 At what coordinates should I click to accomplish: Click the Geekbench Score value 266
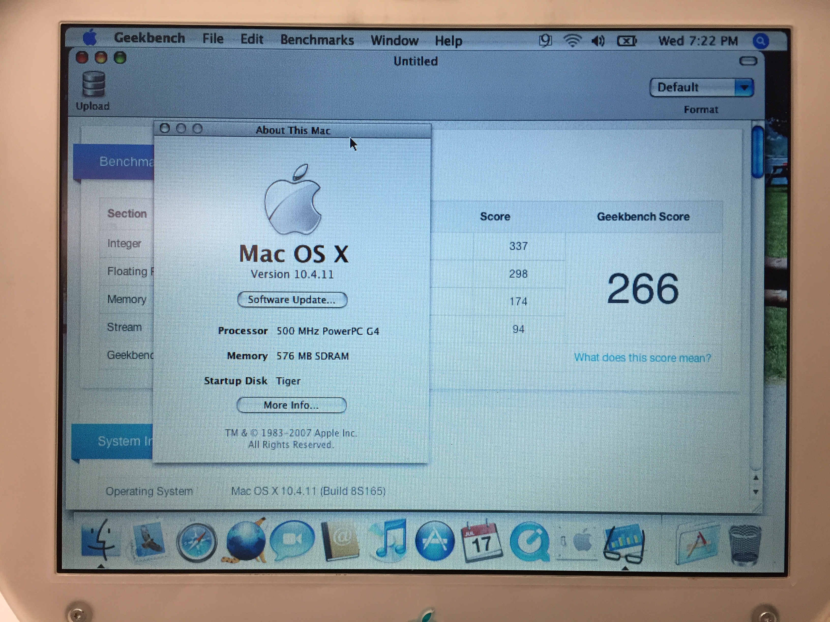(643, 288)
